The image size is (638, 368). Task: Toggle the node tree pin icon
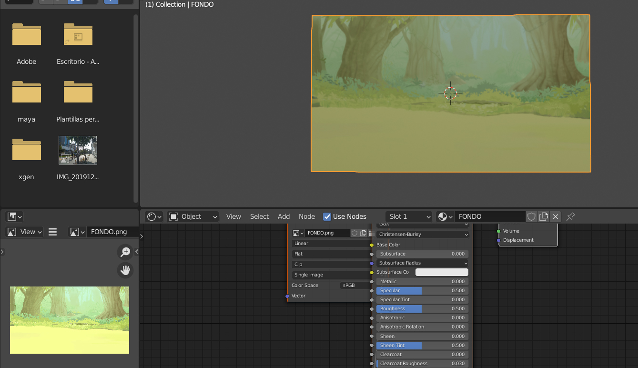point(571,217)
